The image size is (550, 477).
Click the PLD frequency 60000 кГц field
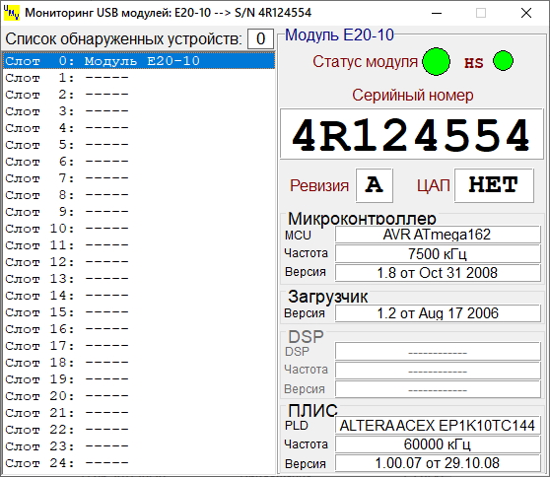(x=438, y=444)
